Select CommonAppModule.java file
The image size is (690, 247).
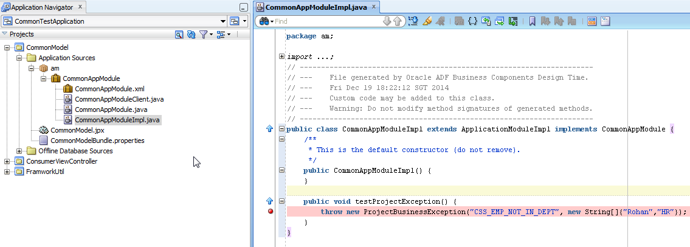coord(111,110)
